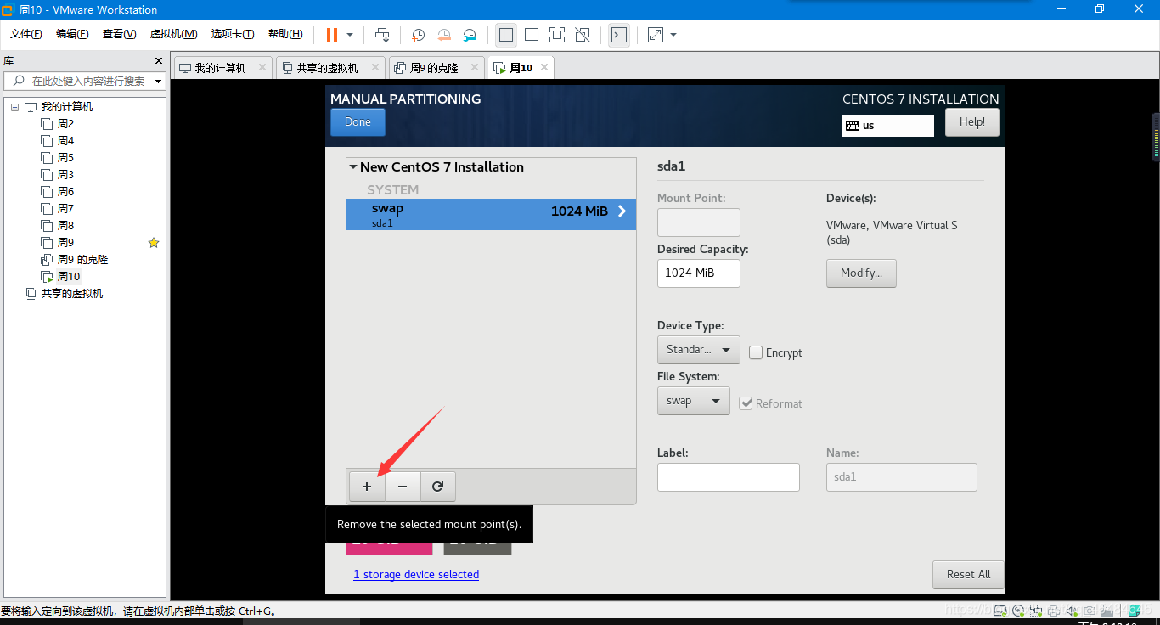The height and width of the screenshot is (625, 1160).
Task: Click the Send Ctrl+Alt+Del toolbar icon
Action: click(x=382, y=35)
